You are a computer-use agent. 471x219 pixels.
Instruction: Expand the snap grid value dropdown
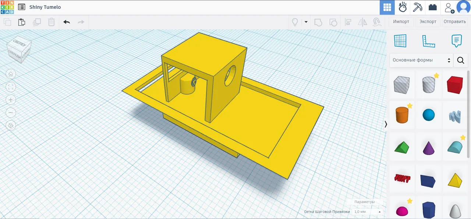[x=379, y=212]
